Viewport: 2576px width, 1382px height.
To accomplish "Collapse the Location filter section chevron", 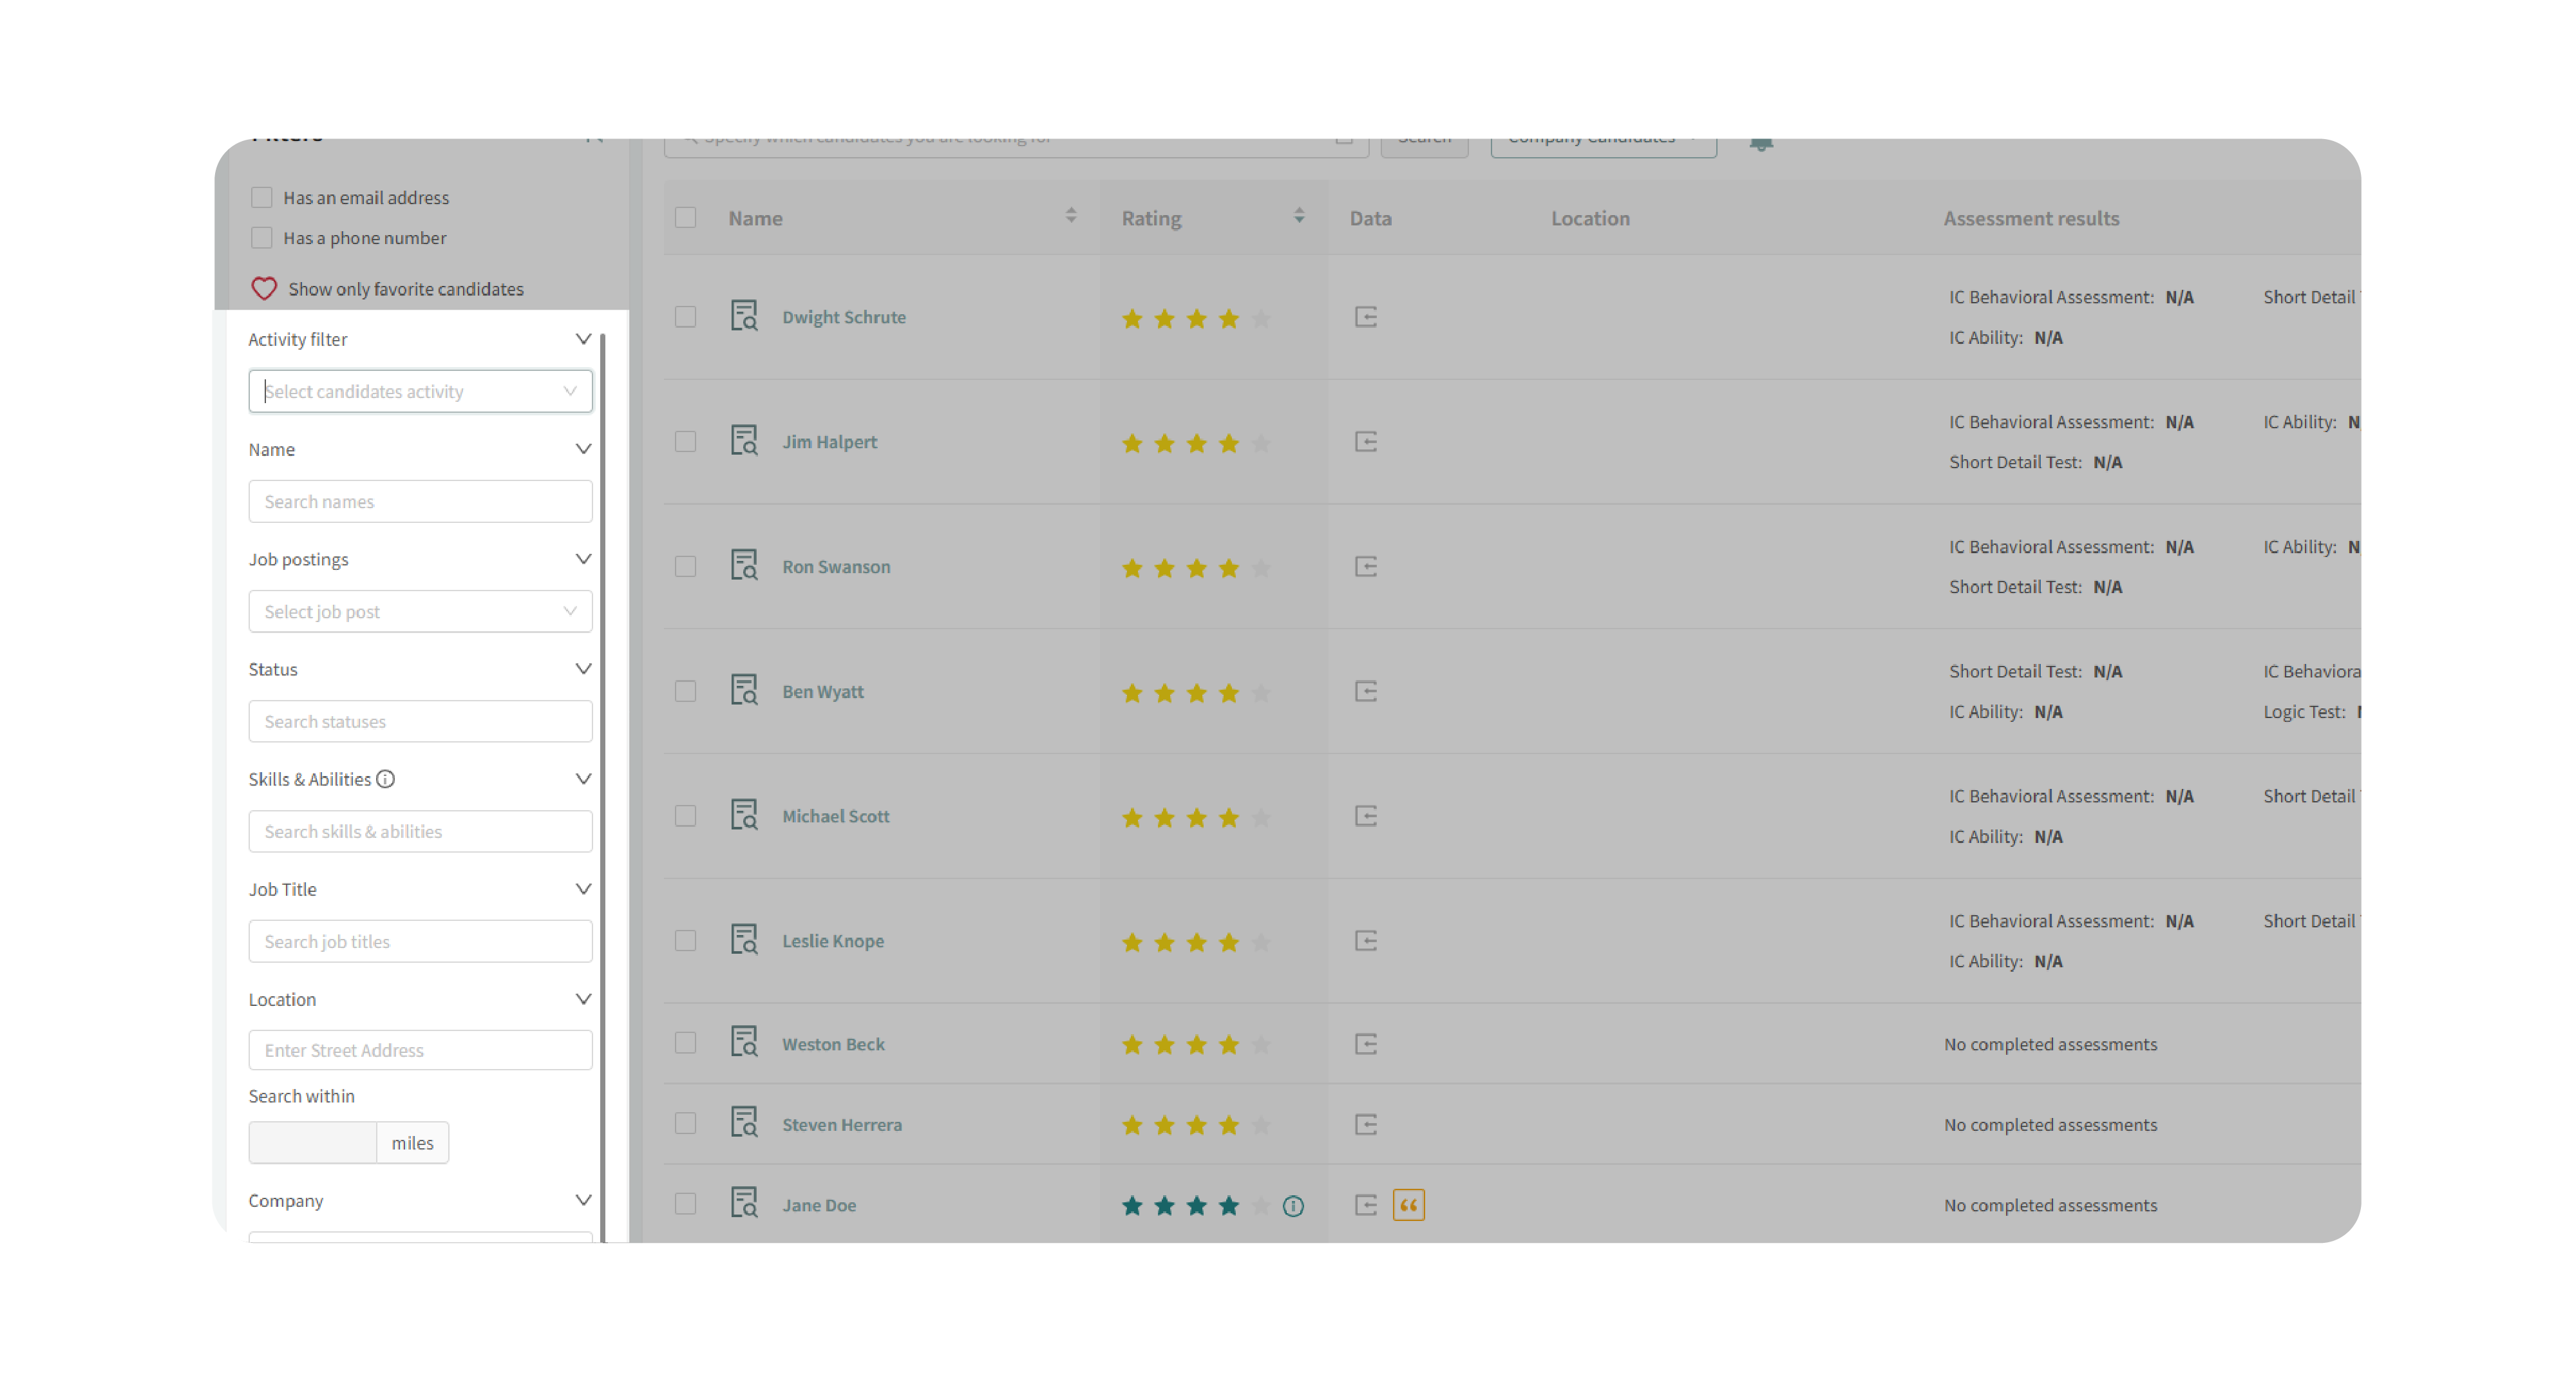I will tap(583, 999).
